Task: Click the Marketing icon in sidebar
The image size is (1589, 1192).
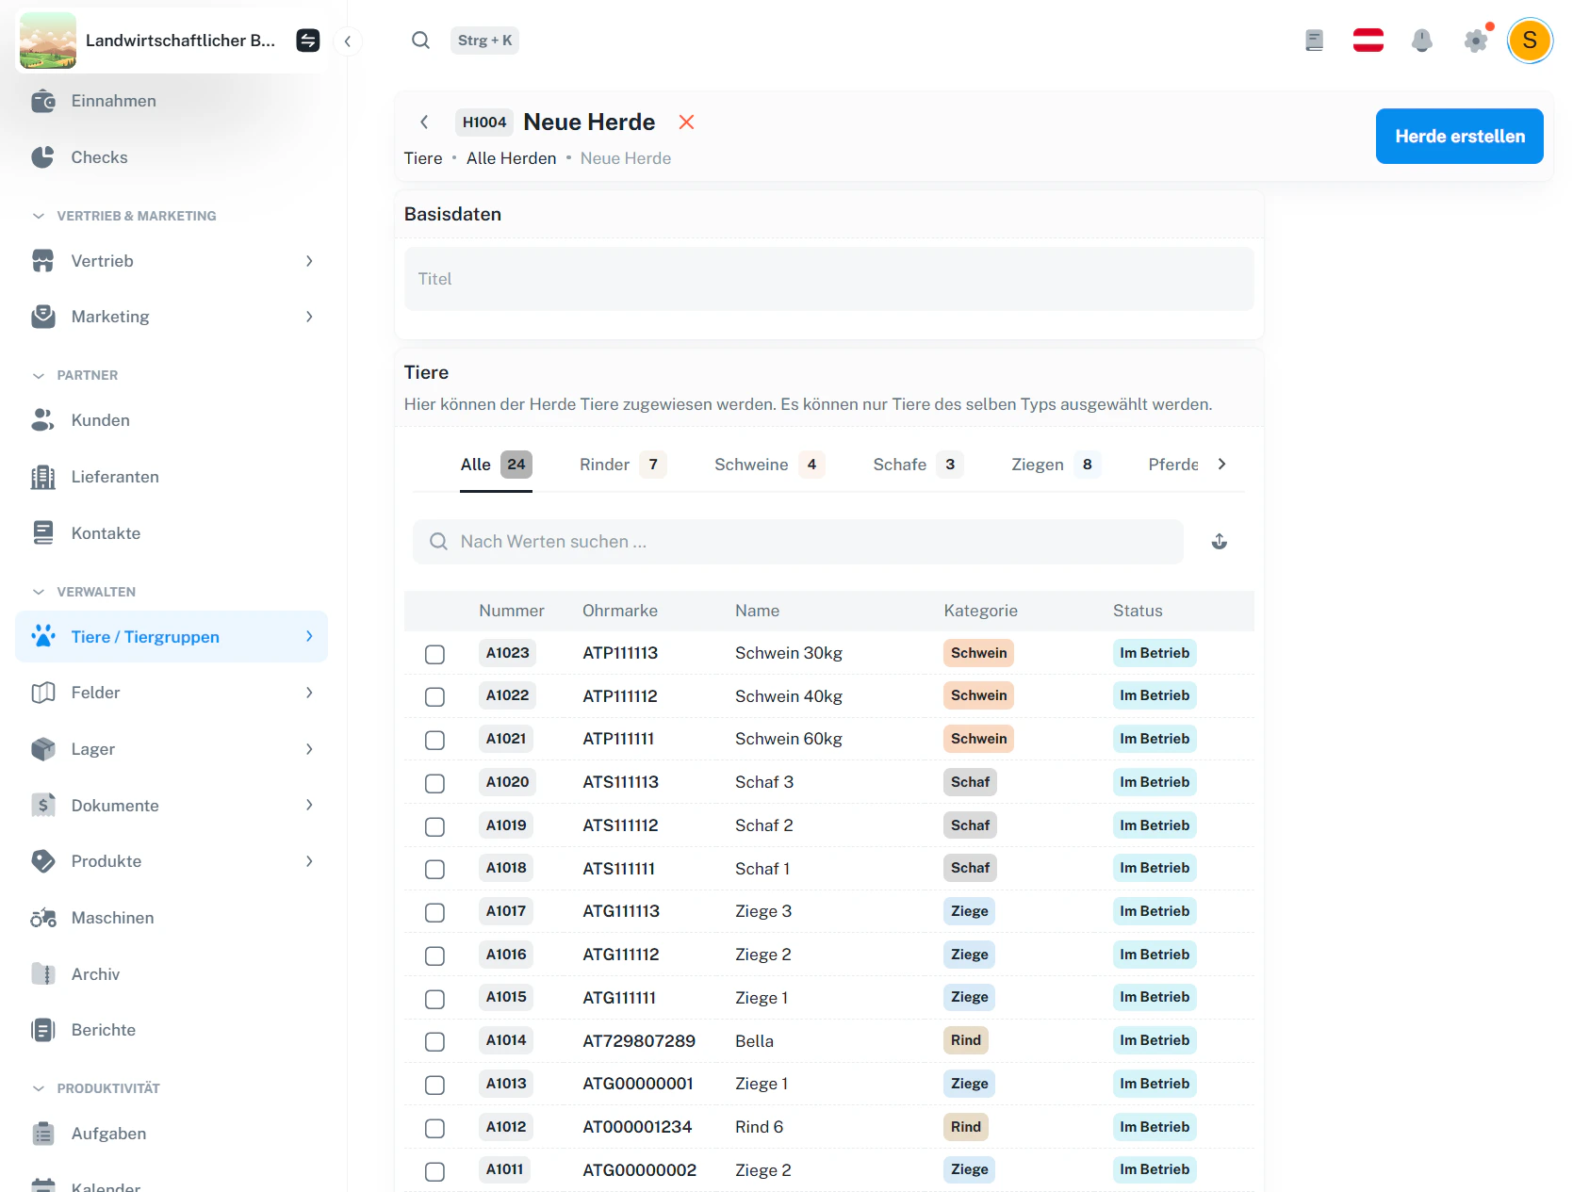Action: coord(43,317)
